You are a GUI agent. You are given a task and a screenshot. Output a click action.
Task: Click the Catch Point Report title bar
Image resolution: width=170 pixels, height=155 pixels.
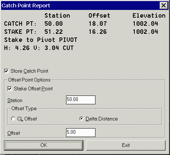[80, 6]
